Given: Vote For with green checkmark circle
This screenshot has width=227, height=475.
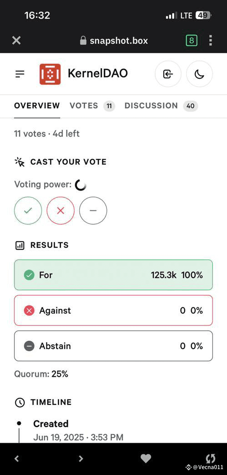Looking at the screenshot, I should pos(28,211).
